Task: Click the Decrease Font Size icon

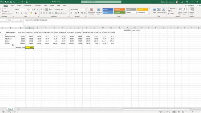Action: [x=37, y=9]
